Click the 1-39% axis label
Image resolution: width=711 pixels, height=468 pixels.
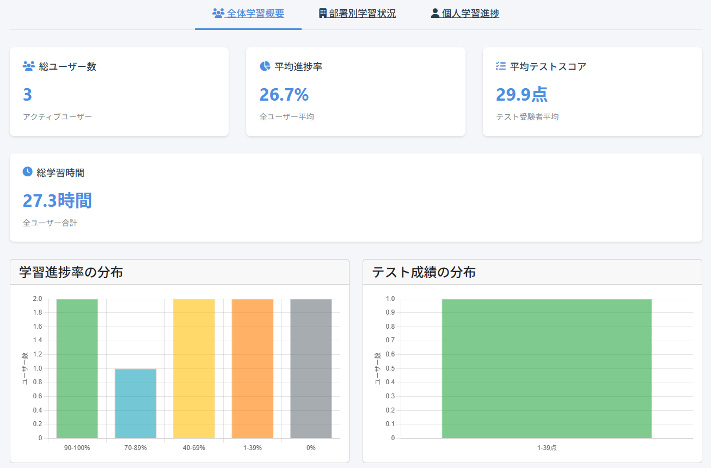(x=253, y=447)
